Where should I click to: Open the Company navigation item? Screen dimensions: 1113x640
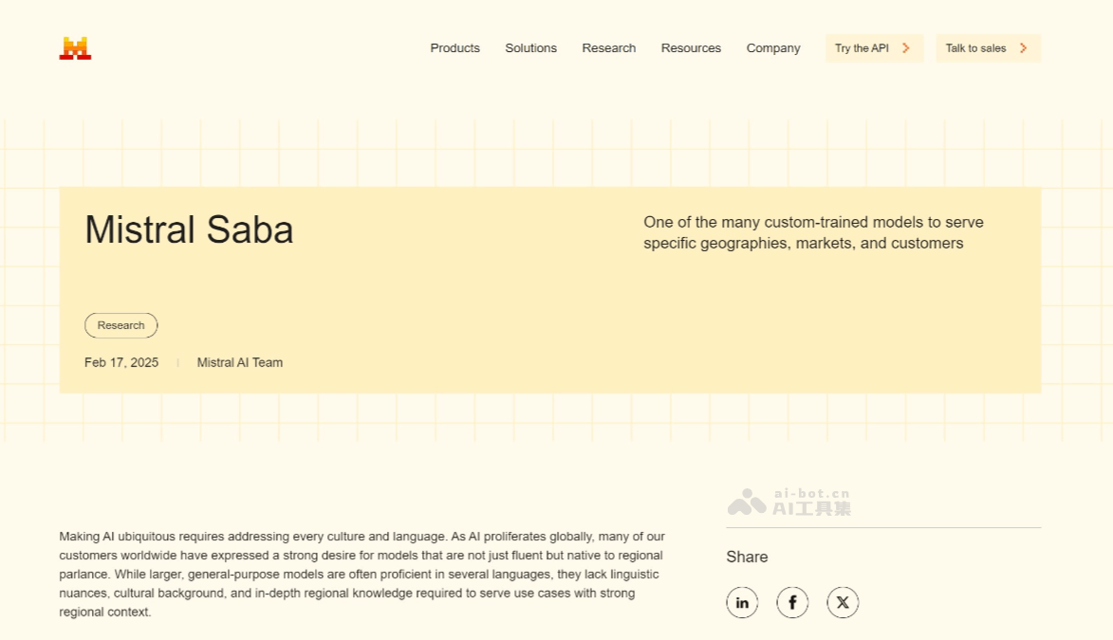pos(773,48)
